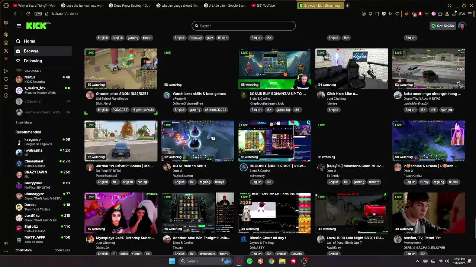Open the Opera extensions puzzle icon
Viewport: 476px width, 267px height.
(441, 14)
